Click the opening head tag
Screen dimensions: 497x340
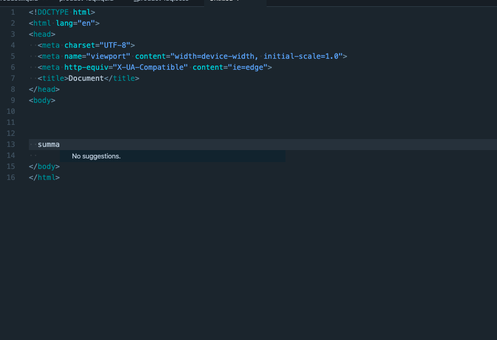42,34
